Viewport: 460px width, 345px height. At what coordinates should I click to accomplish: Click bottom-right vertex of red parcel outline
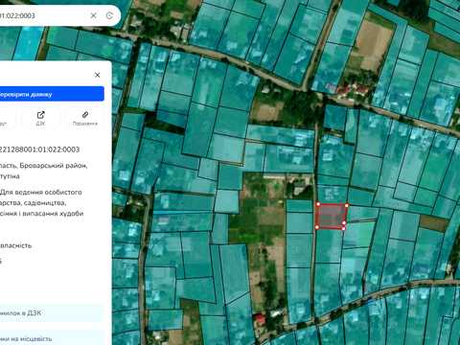tap(344, 228)
